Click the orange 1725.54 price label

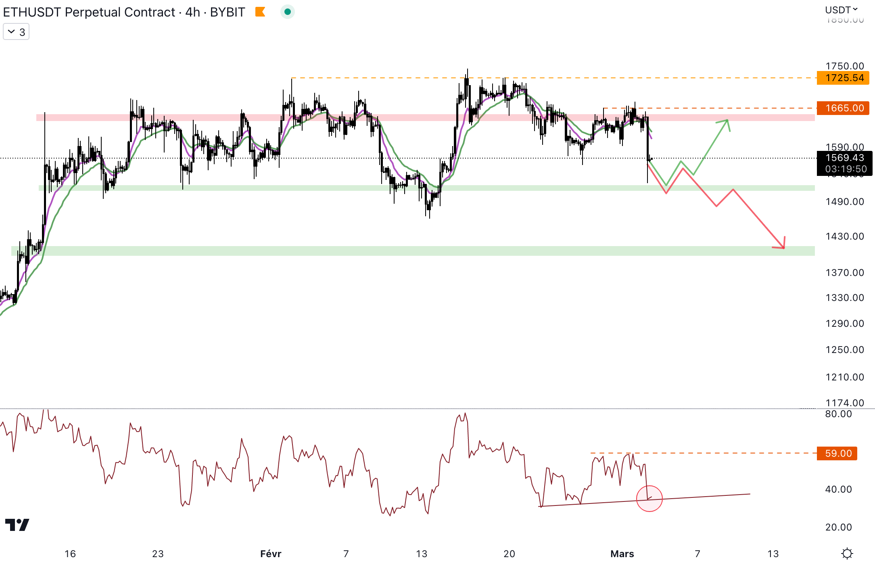pyautogui.click(x=843, y=78)
